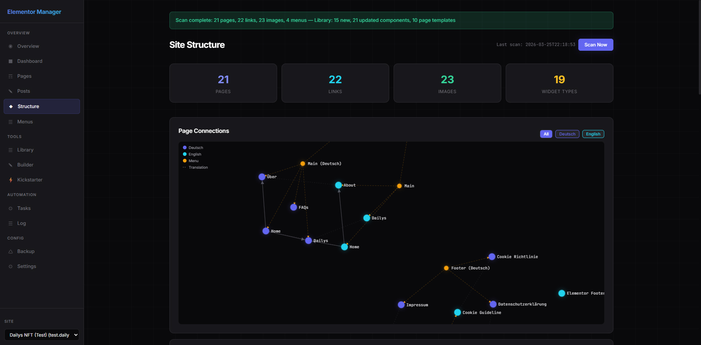Image resolution: width=701 pixels, height=345 pixels.
Task: Click the Posts pencil icon
Action: tap(11, 91)
